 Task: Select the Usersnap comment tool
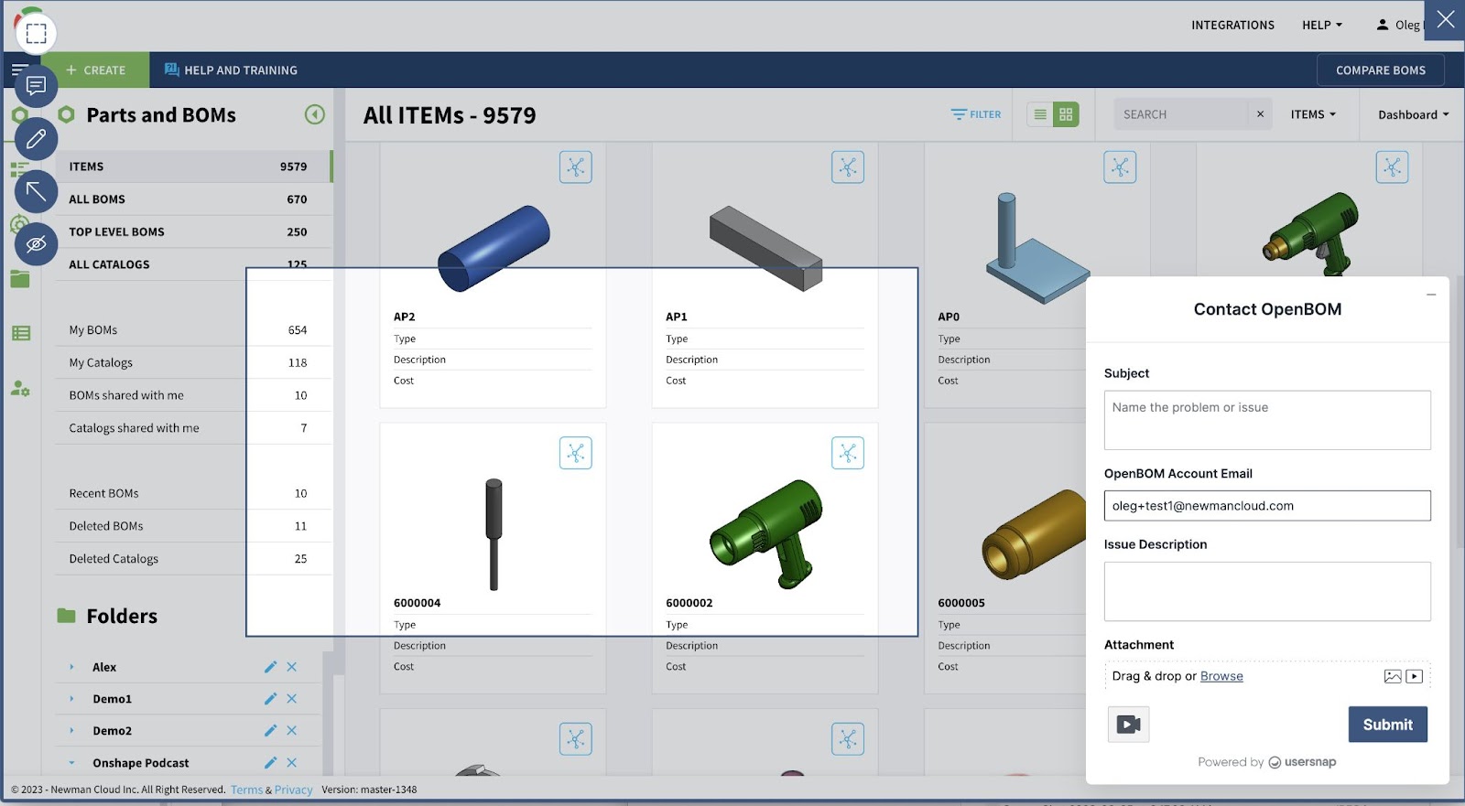[36, 86]
